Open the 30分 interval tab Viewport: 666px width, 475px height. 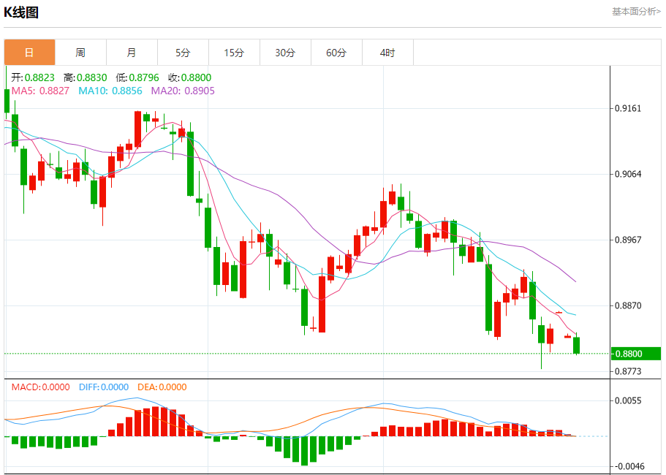click(285, 52)
